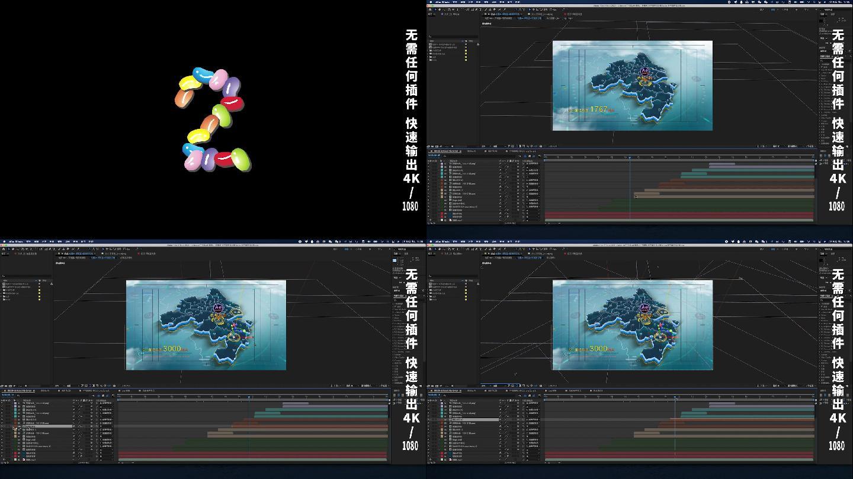Click Ae logo marker on bottom-left window map
853x479 pixels.
217,308
